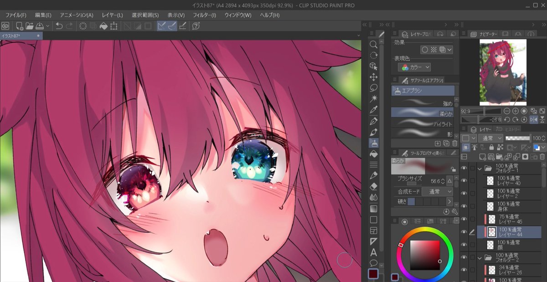Screen dimensions: 547x282
Task: Select 強め airbrush sub tool
Action: [x=423, y=103]
